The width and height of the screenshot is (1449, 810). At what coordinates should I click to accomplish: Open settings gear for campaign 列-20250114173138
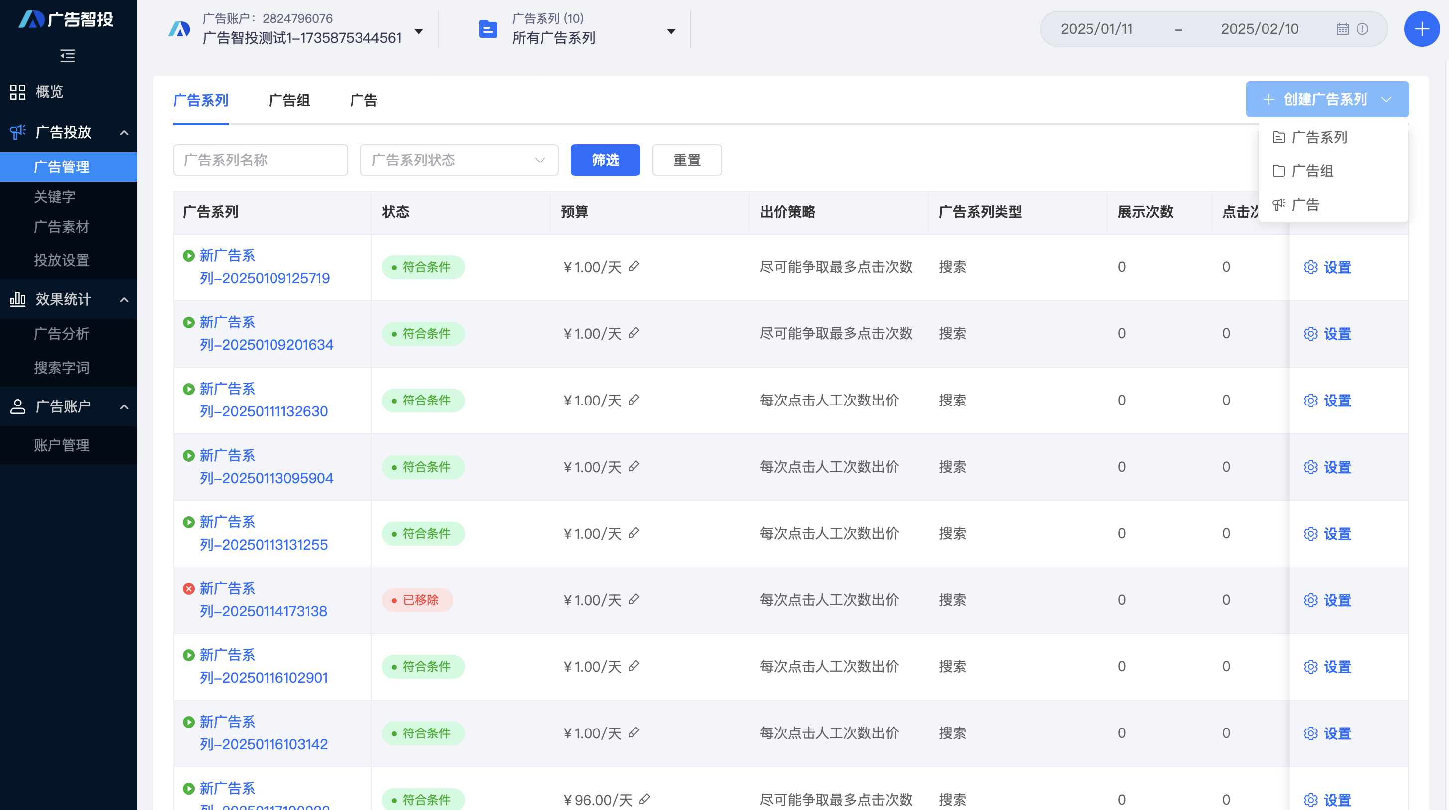[x=1311, y=600]
